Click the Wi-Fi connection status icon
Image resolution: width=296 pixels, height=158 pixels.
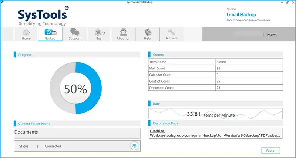point(134,146)
